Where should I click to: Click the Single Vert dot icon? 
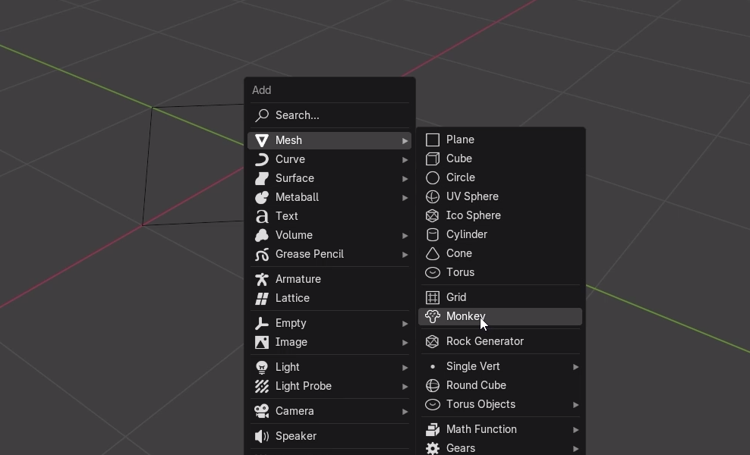433,366
